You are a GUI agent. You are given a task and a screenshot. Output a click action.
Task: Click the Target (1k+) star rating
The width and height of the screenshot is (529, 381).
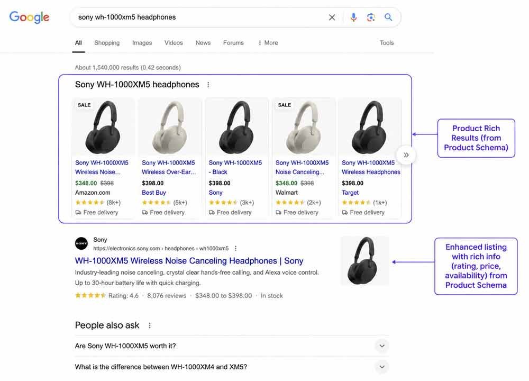[364, 203]
